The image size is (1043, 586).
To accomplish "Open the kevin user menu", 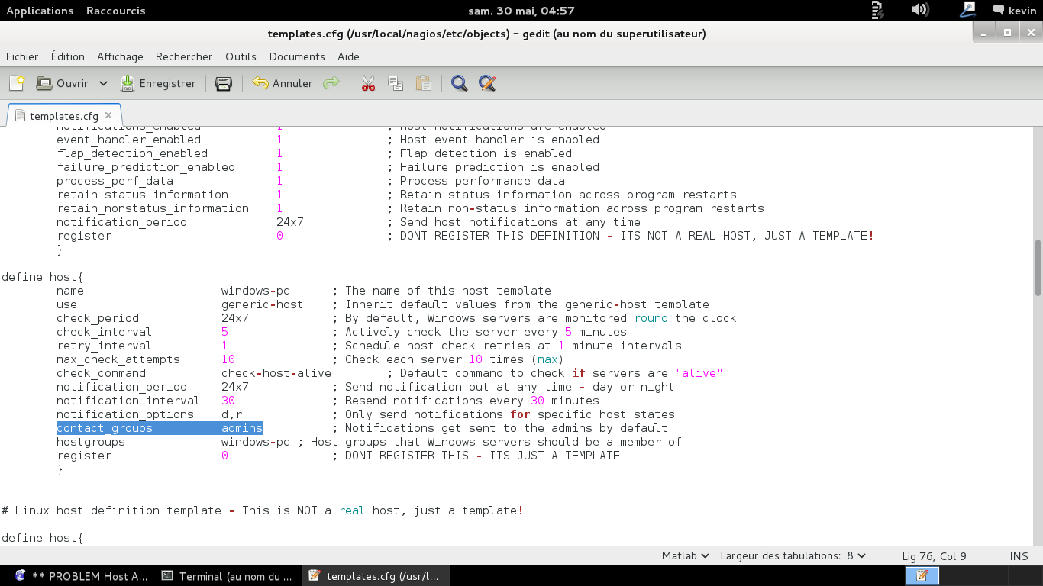I will pos(1014,11).
